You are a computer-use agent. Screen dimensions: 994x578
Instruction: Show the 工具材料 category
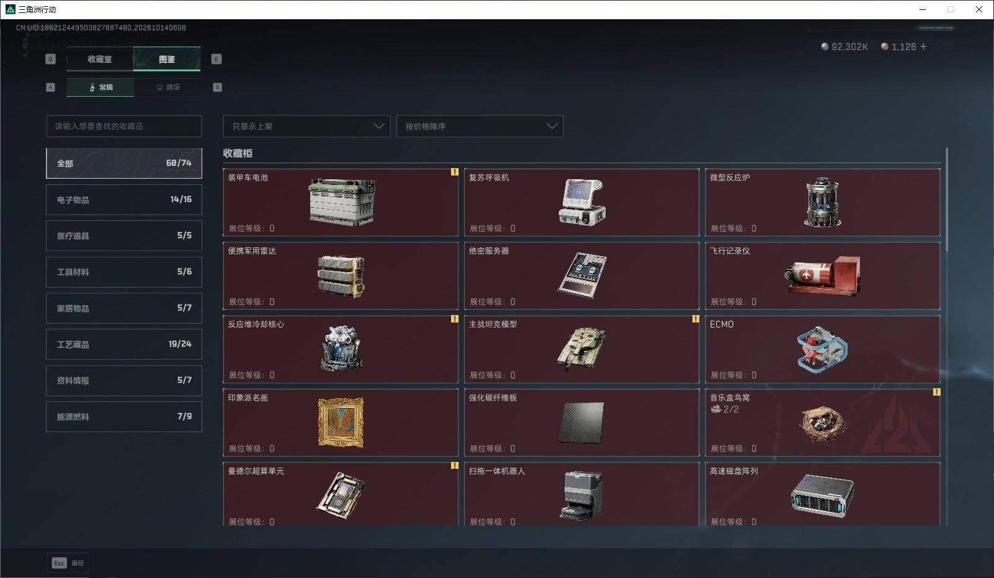tap(124, 272)
